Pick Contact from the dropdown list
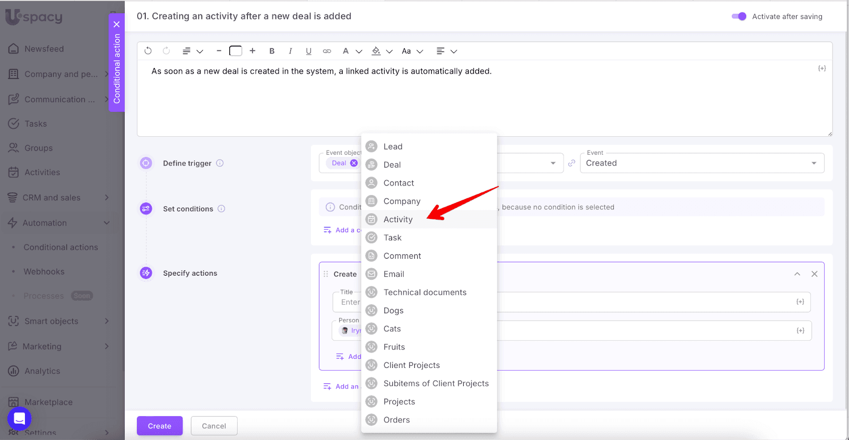The height and width of the screenshot is (440, 849). [398, 183]
